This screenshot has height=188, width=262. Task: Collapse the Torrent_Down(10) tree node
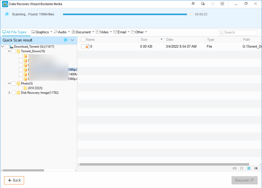coord(9,51)
